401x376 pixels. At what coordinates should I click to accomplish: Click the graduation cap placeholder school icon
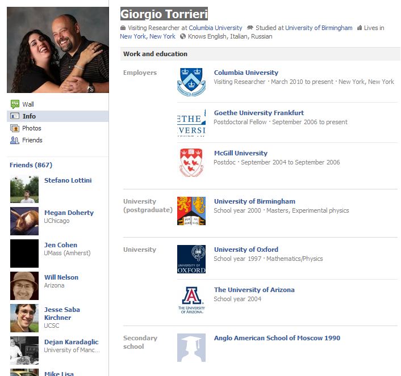pyautogui.click(x=191, y=347)
